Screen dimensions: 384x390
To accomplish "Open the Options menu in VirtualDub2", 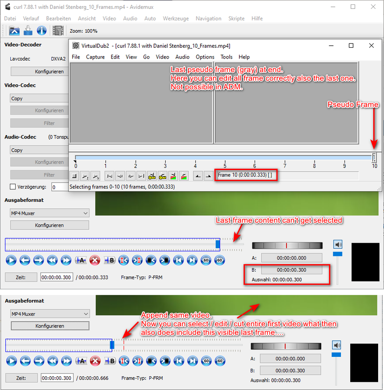I will click(205, 57).
